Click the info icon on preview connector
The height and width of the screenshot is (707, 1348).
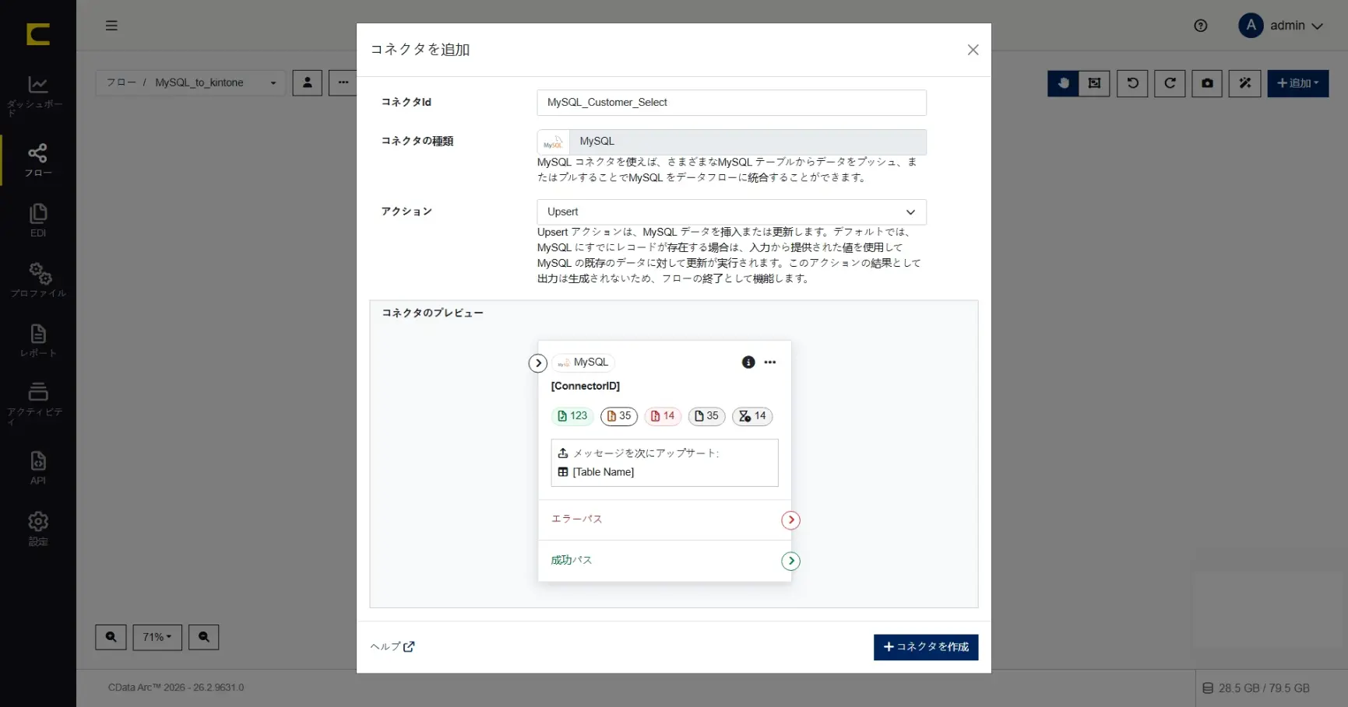coord(748,362)
